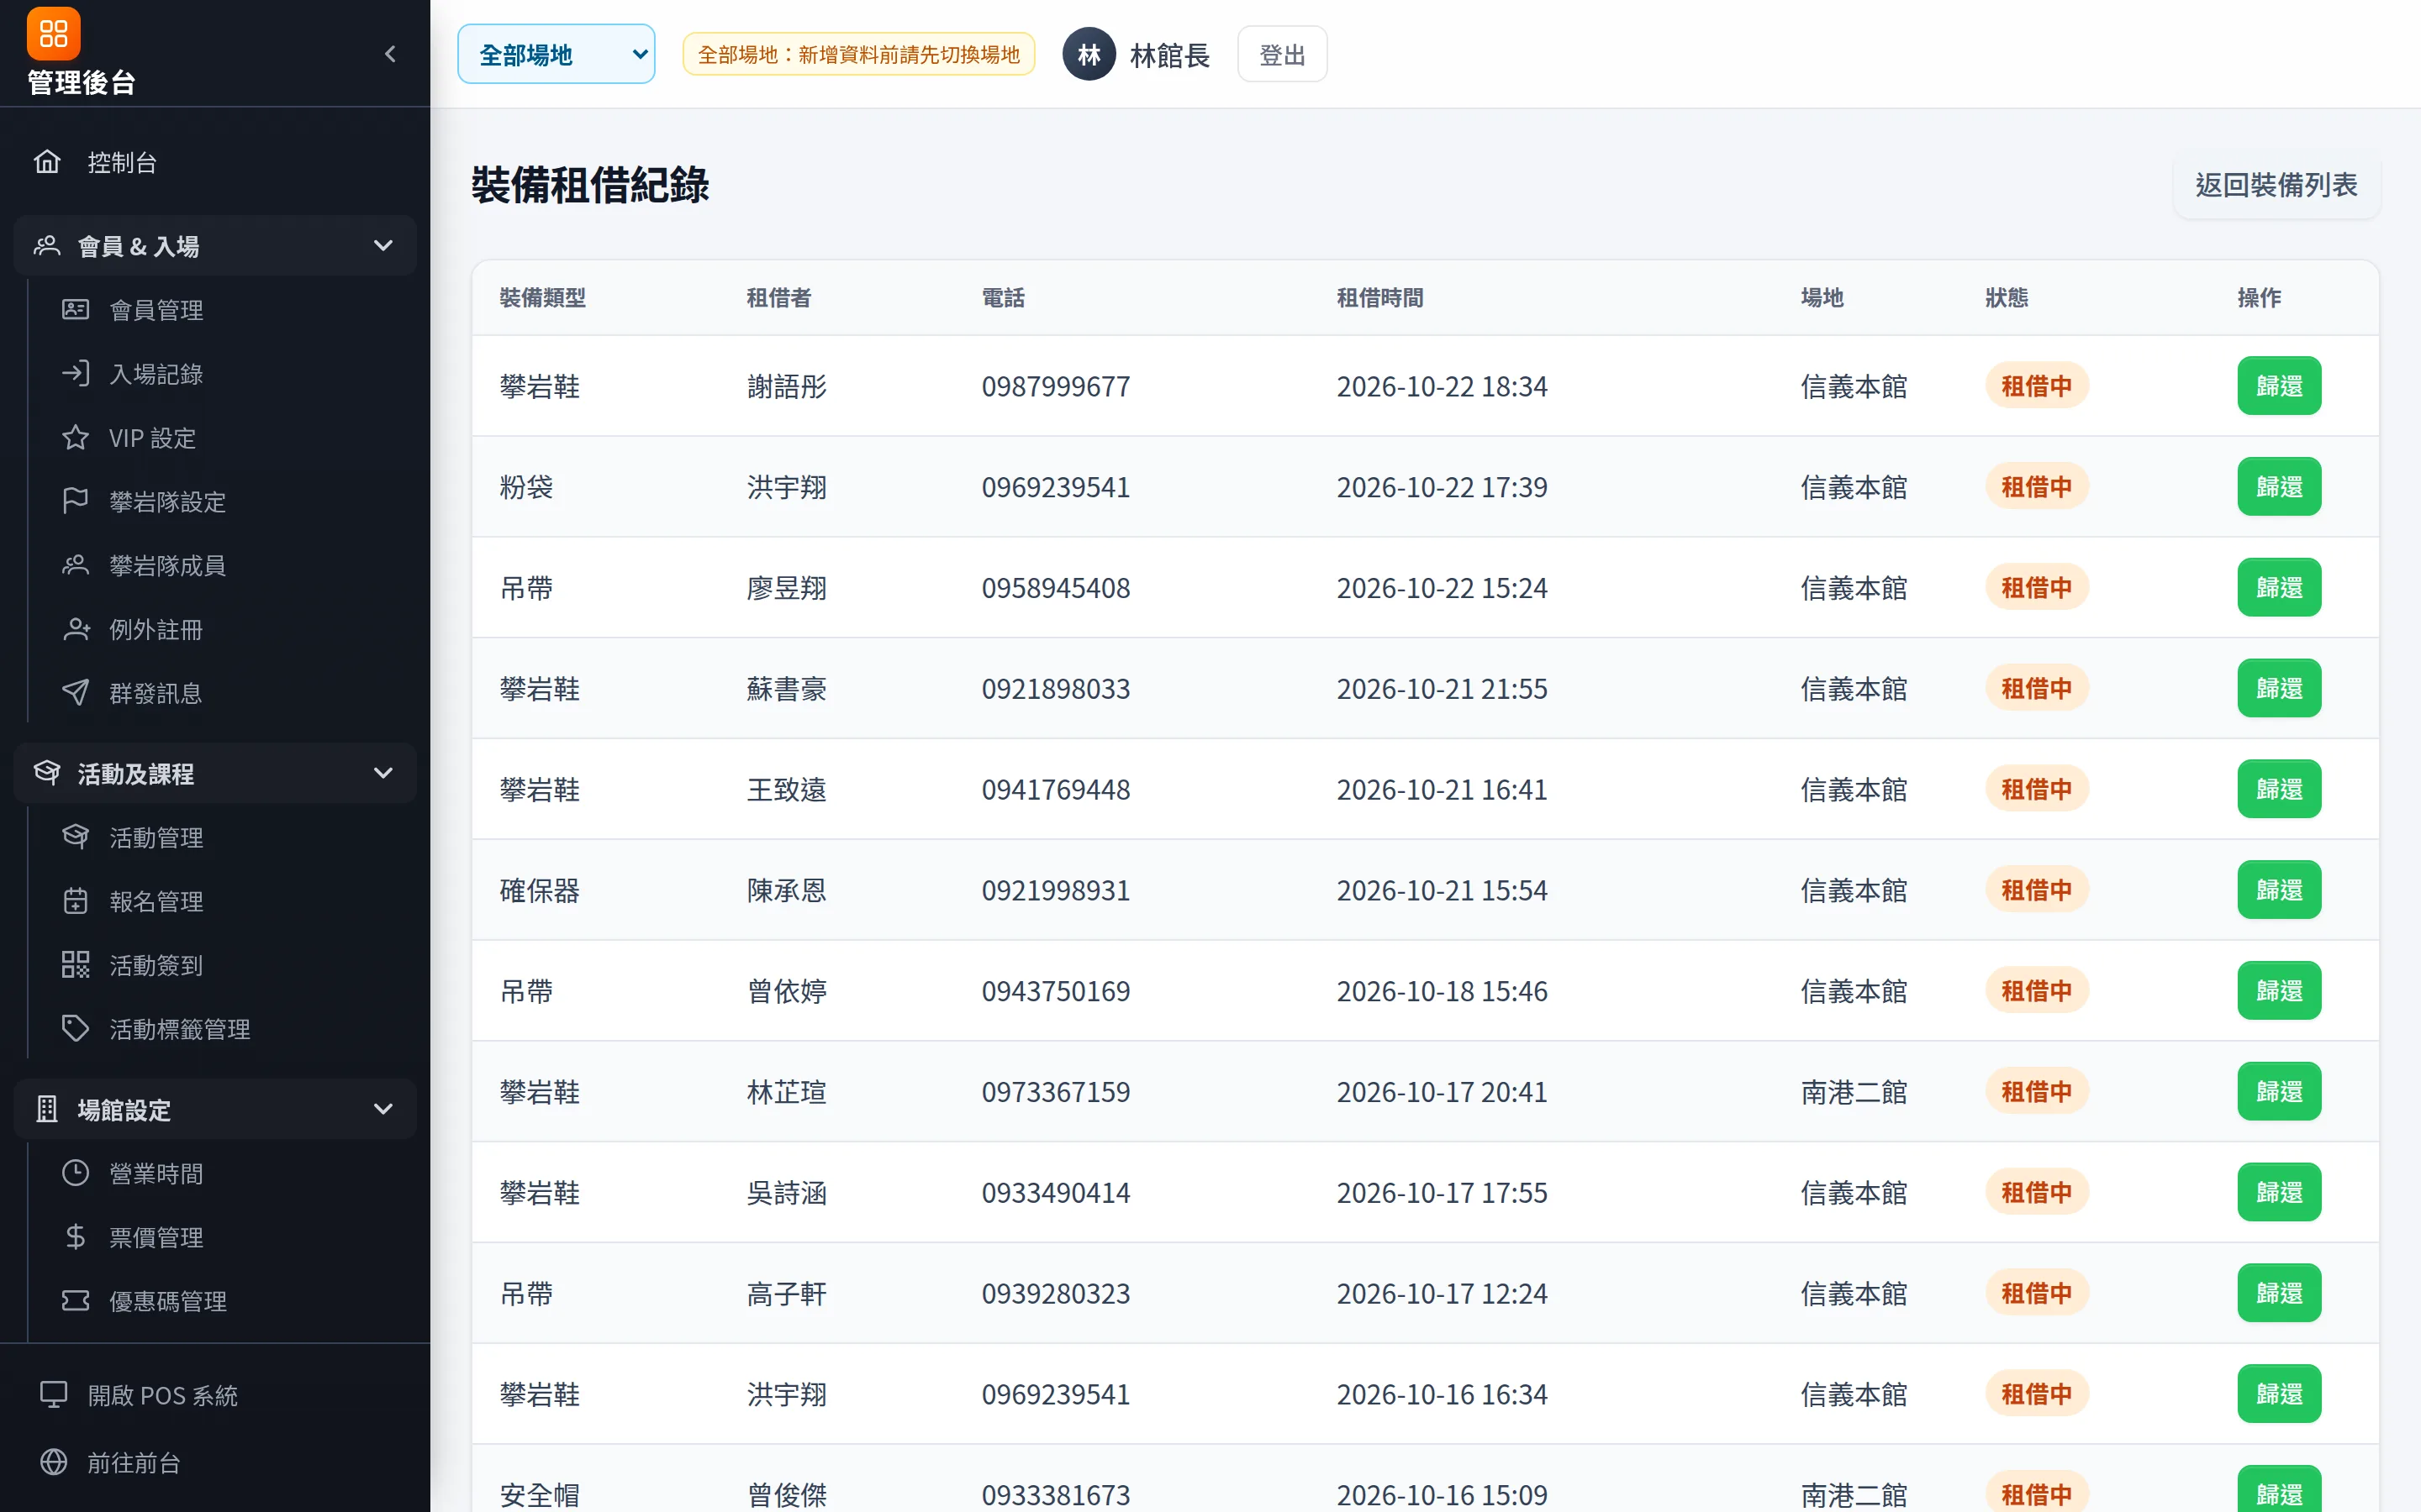Click 歸還 for 廖昱翔's 吊帶 rental
This screenshot has width=2421, height=1512.
click(2279, 588)
